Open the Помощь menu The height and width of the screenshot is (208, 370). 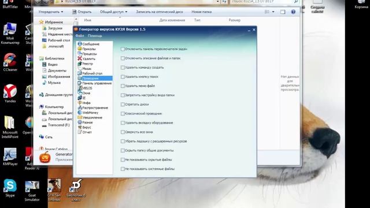95,36
